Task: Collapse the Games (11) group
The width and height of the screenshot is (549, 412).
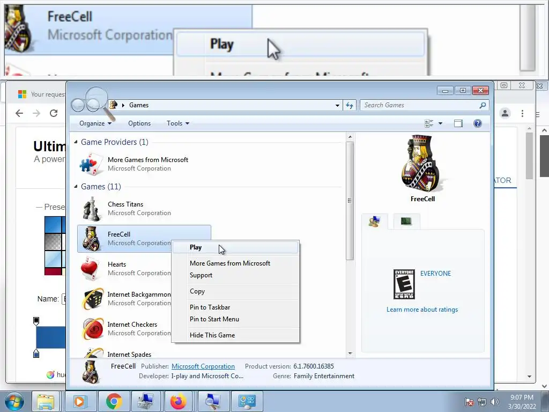Action: click(x=76, y=186)
